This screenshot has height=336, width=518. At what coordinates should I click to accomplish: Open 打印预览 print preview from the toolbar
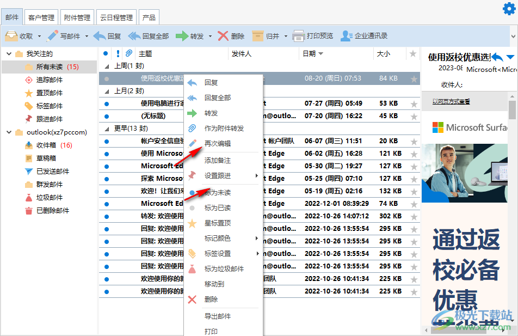tap(298, 36)
